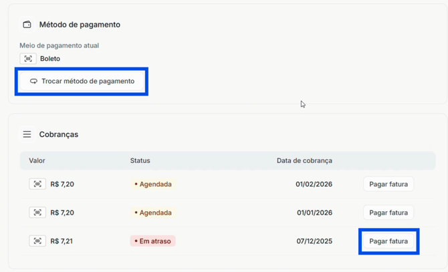Click the R$ 7,21 amount
This screenshot has height=272, width=448.
(x=62, y=241)
